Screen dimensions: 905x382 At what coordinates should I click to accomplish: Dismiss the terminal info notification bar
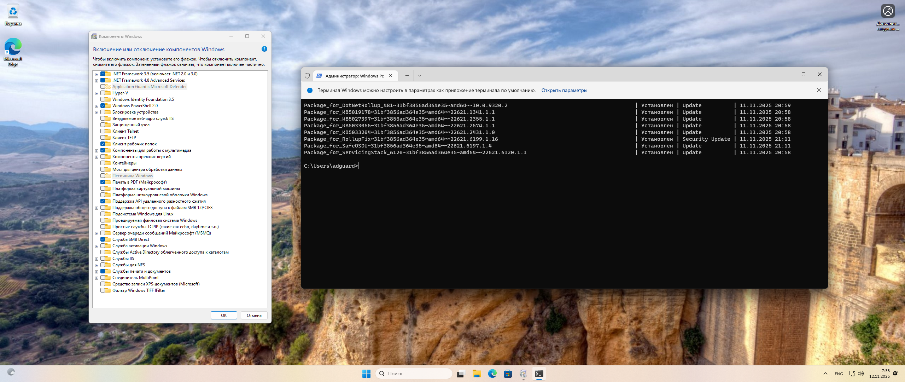coord(819,90)
